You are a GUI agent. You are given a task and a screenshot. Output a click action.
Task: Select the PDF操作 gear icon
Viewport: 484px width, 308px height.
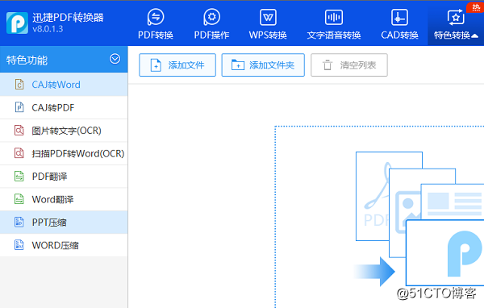point(211,17)
